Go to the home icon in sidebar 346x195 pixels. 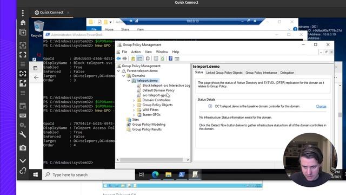pyautogui.click(x=23, y=23)
